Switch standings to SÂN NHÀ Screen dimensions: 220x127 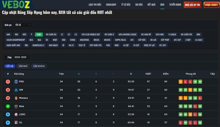pos(23,66)
